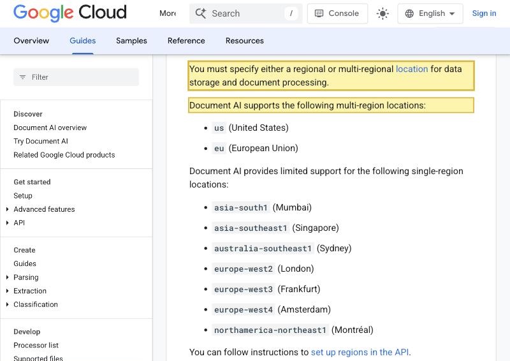Toggle the light/dark theme sun icon
The width and height of the screenshot is (510, 361).
382,13
